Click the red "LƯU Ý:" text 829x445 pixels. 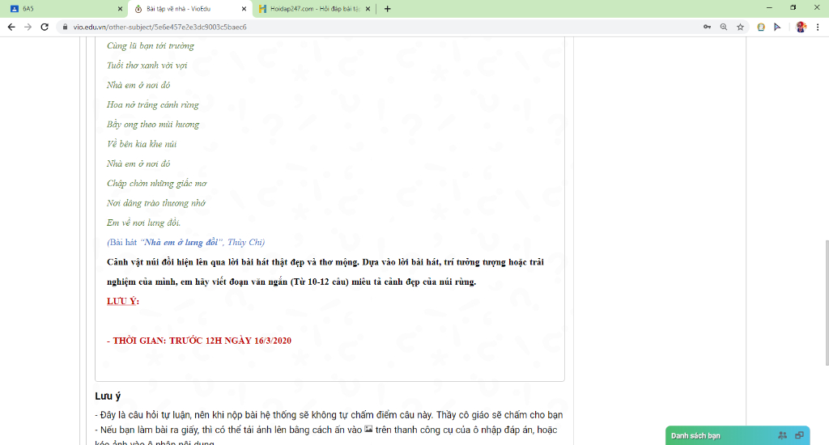(123, 301)
